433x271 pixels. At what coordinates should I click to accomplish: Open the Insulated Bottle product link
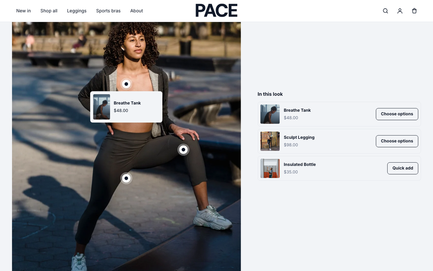(x=300, y=164)
